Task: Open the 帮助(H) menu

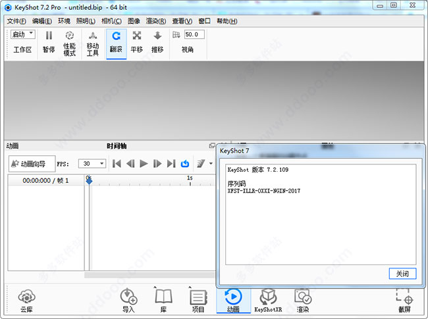Action: click(x=227, y=21)
